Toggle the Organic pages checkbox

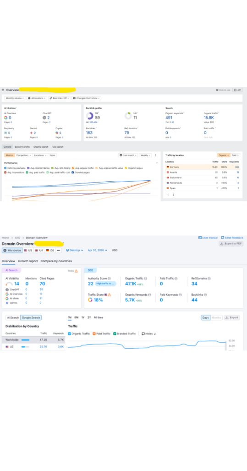coord(126,168)
